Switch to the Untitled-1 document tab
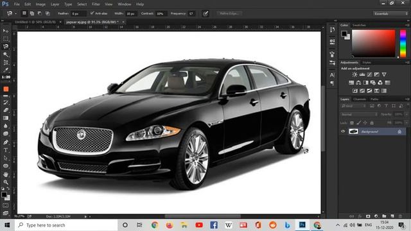 [x=35, y=22]
